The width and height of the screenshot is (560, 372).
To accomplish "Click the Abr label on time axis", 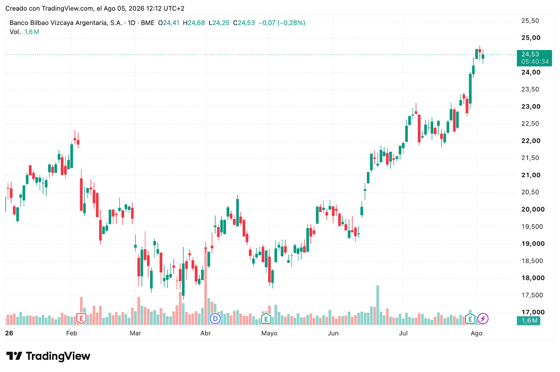I will [206, 333].
